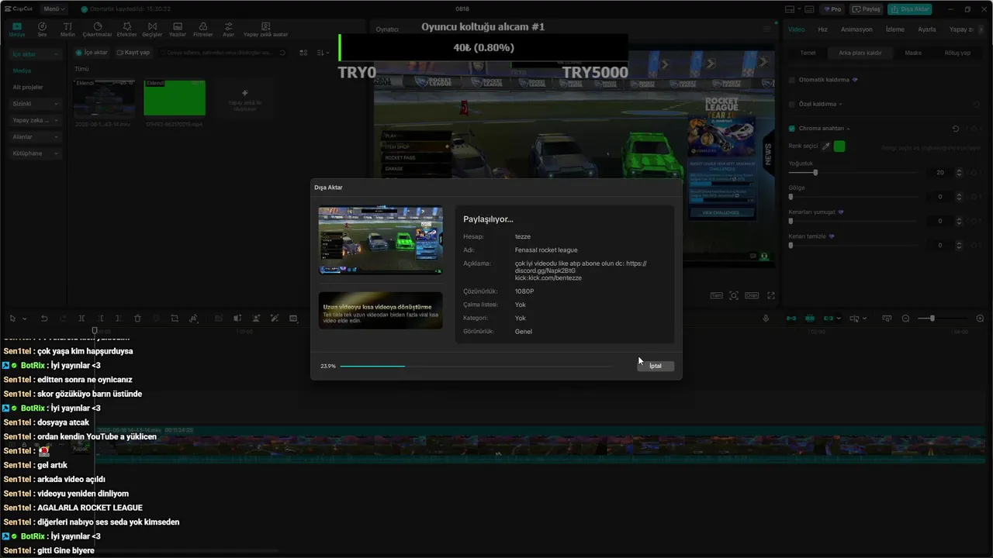Click the timeline delete trash icon

pos(137,319)
